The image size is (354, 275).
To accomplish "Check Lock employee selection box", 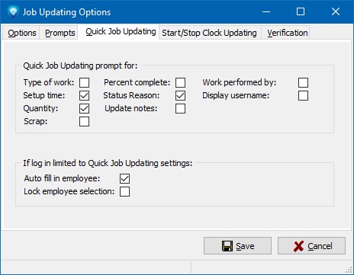I will coord(124,191).
